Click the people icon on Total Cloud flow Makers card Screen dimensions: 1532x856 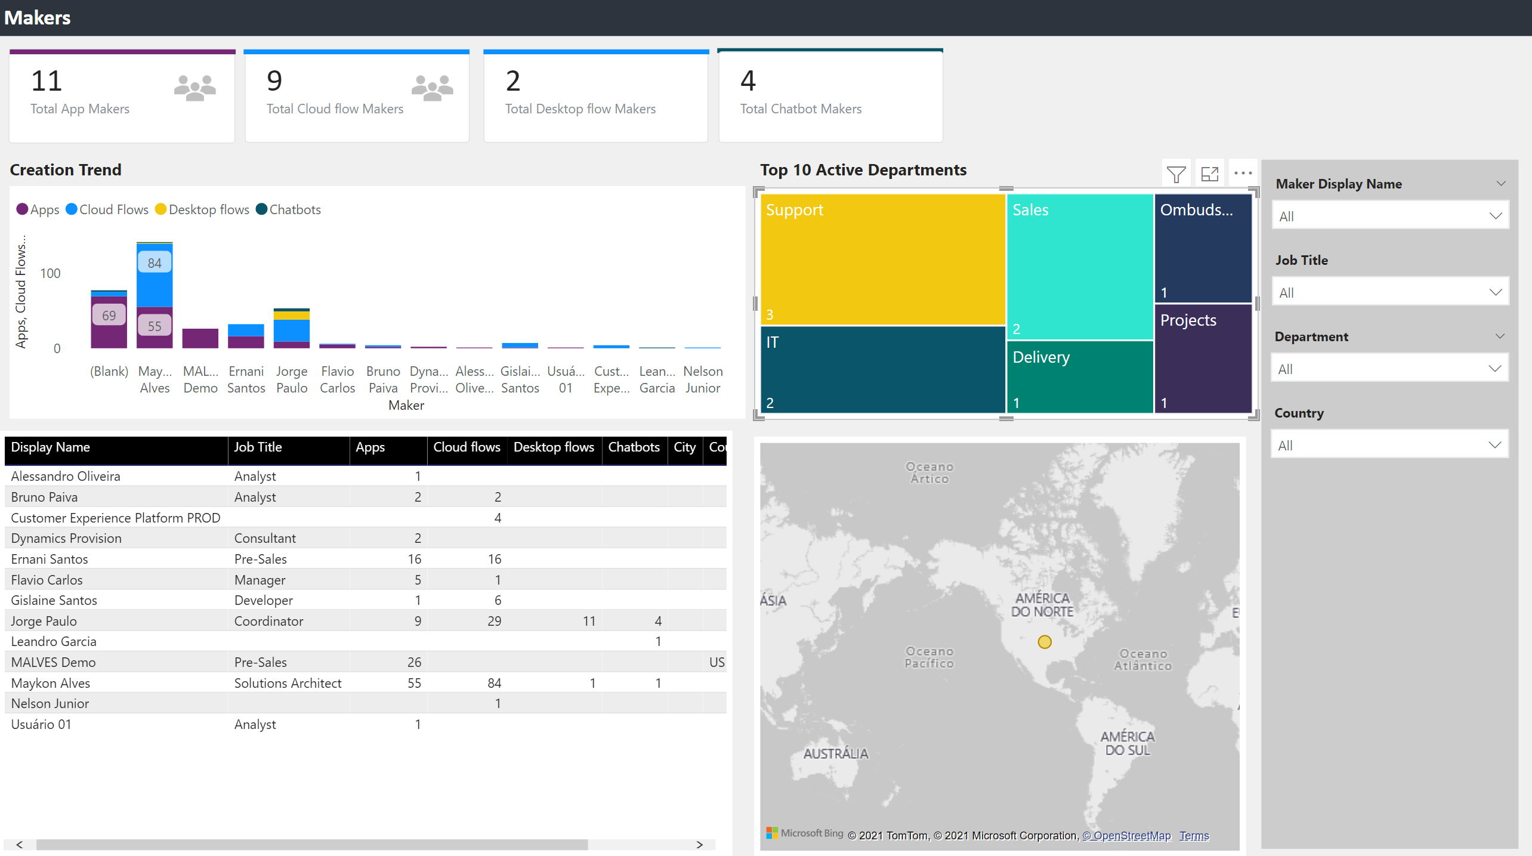coord(431,88)
